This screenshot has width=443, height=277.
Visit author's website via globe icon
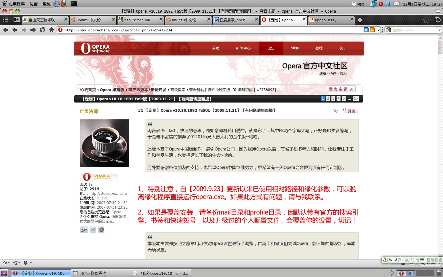pyautogui.click(x=101, y=230)
